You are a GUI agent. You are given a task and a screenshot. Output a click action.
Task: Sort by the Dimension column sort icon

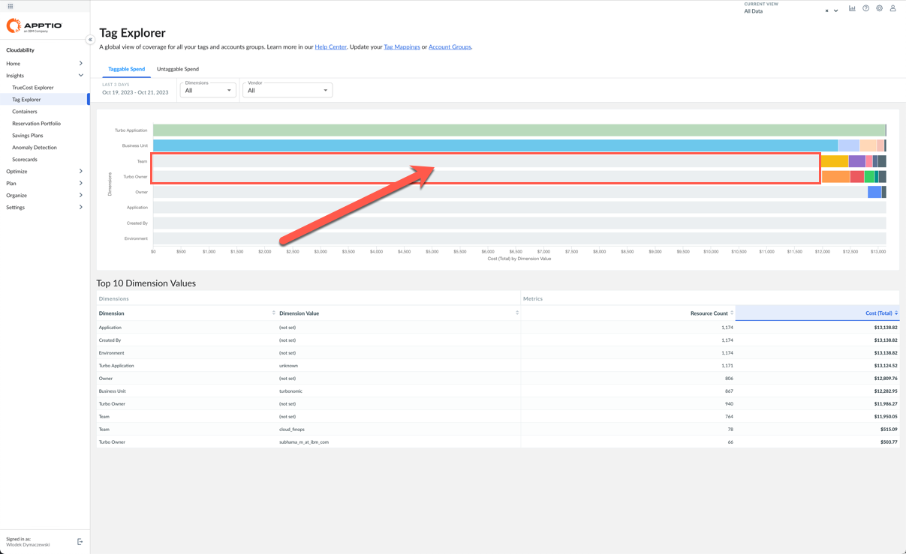coord(273,313)
